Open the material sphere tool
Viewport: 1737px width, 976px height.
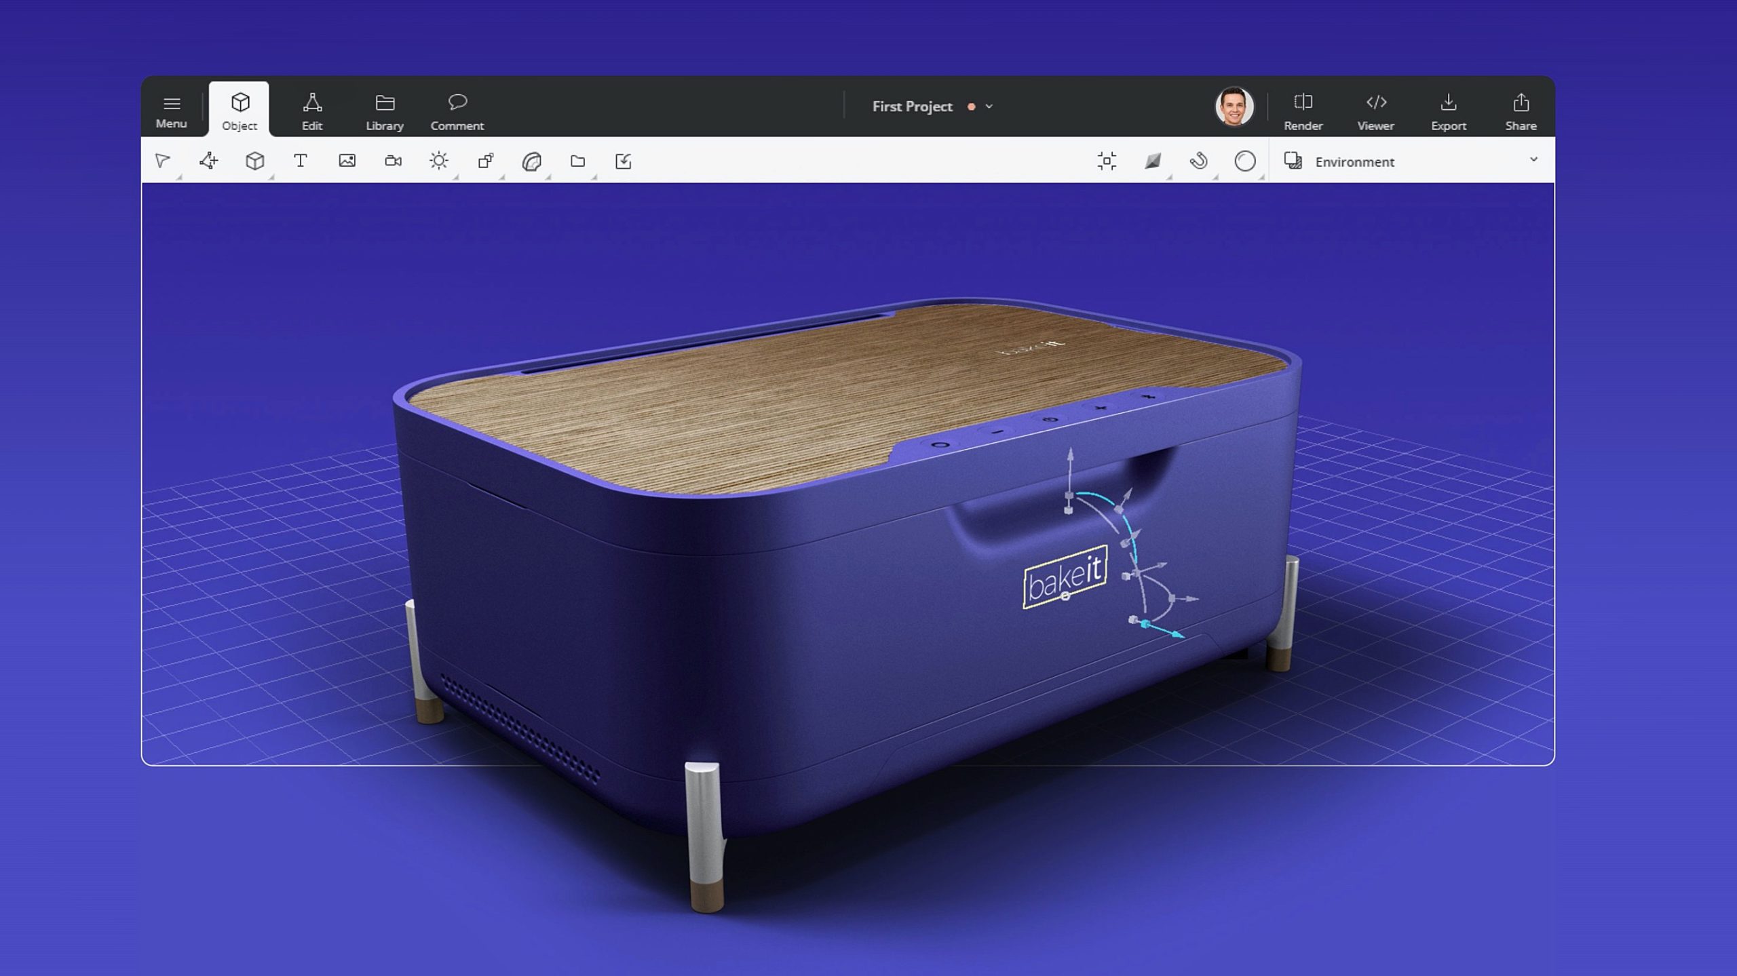531,161
